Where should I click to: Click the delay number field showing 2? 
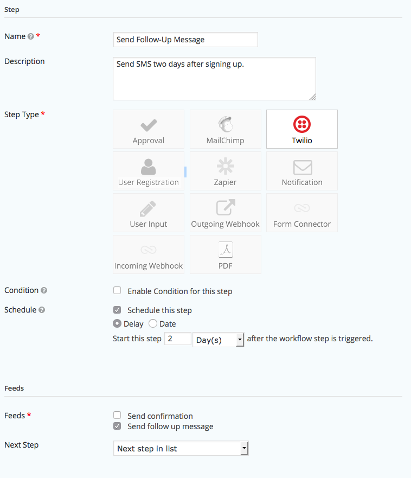(178, 339)
